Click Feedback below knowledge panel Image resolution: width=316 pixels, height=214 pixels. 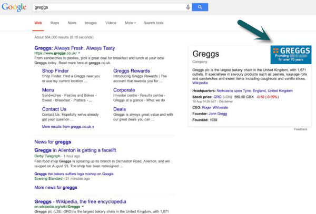click(x=301, y=129)
